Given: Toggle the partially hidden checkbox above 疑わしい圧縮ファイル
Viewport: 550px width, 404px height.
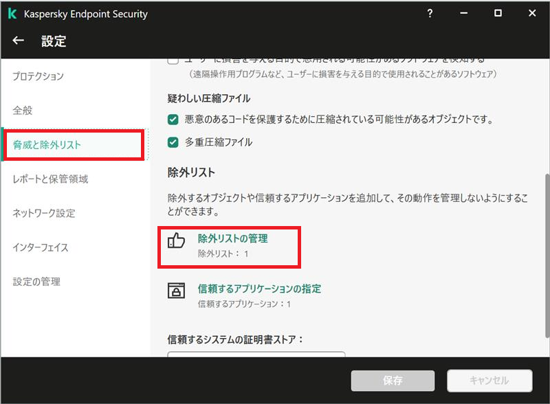Looking at the screenshot, I should tap(173, 61).
